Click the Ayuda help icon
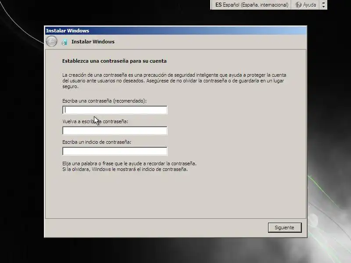The height and width of the screenshot is (263, 351). tap(298, 5)
